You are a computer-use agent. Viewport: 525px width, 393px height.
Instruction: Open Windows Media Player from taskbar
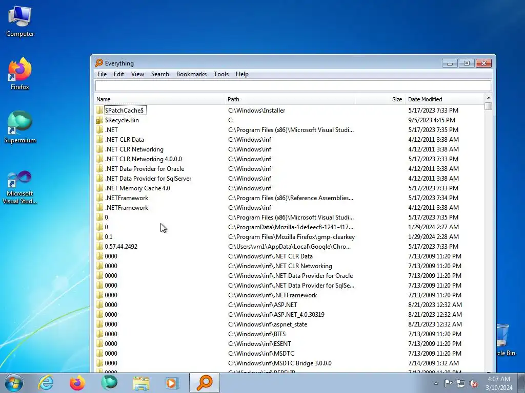tap(173, 383)
